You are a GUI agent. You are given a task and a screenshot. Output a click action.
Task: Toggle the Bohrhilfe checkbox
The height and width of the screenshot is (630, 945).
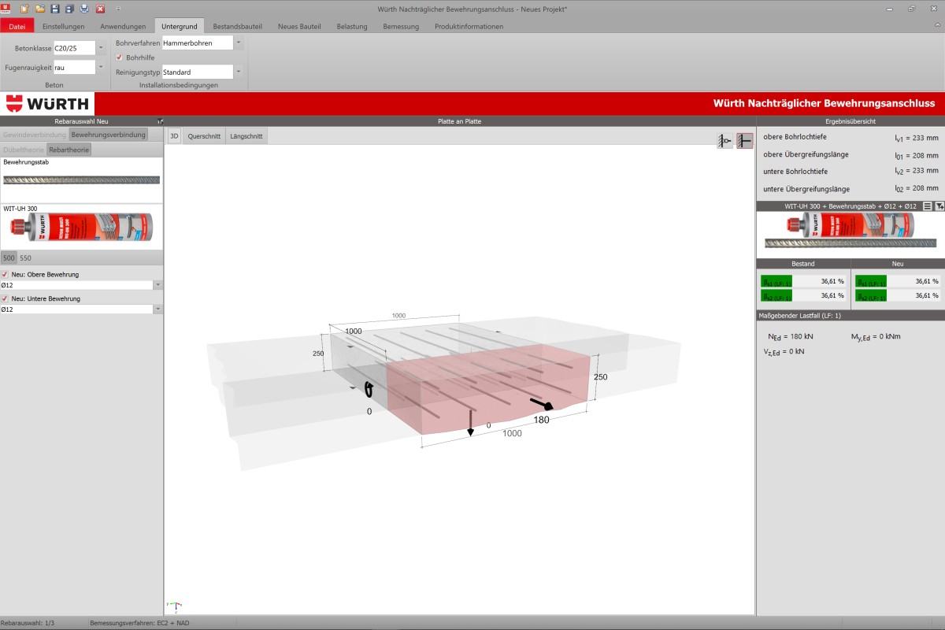[x=119, y=57]
